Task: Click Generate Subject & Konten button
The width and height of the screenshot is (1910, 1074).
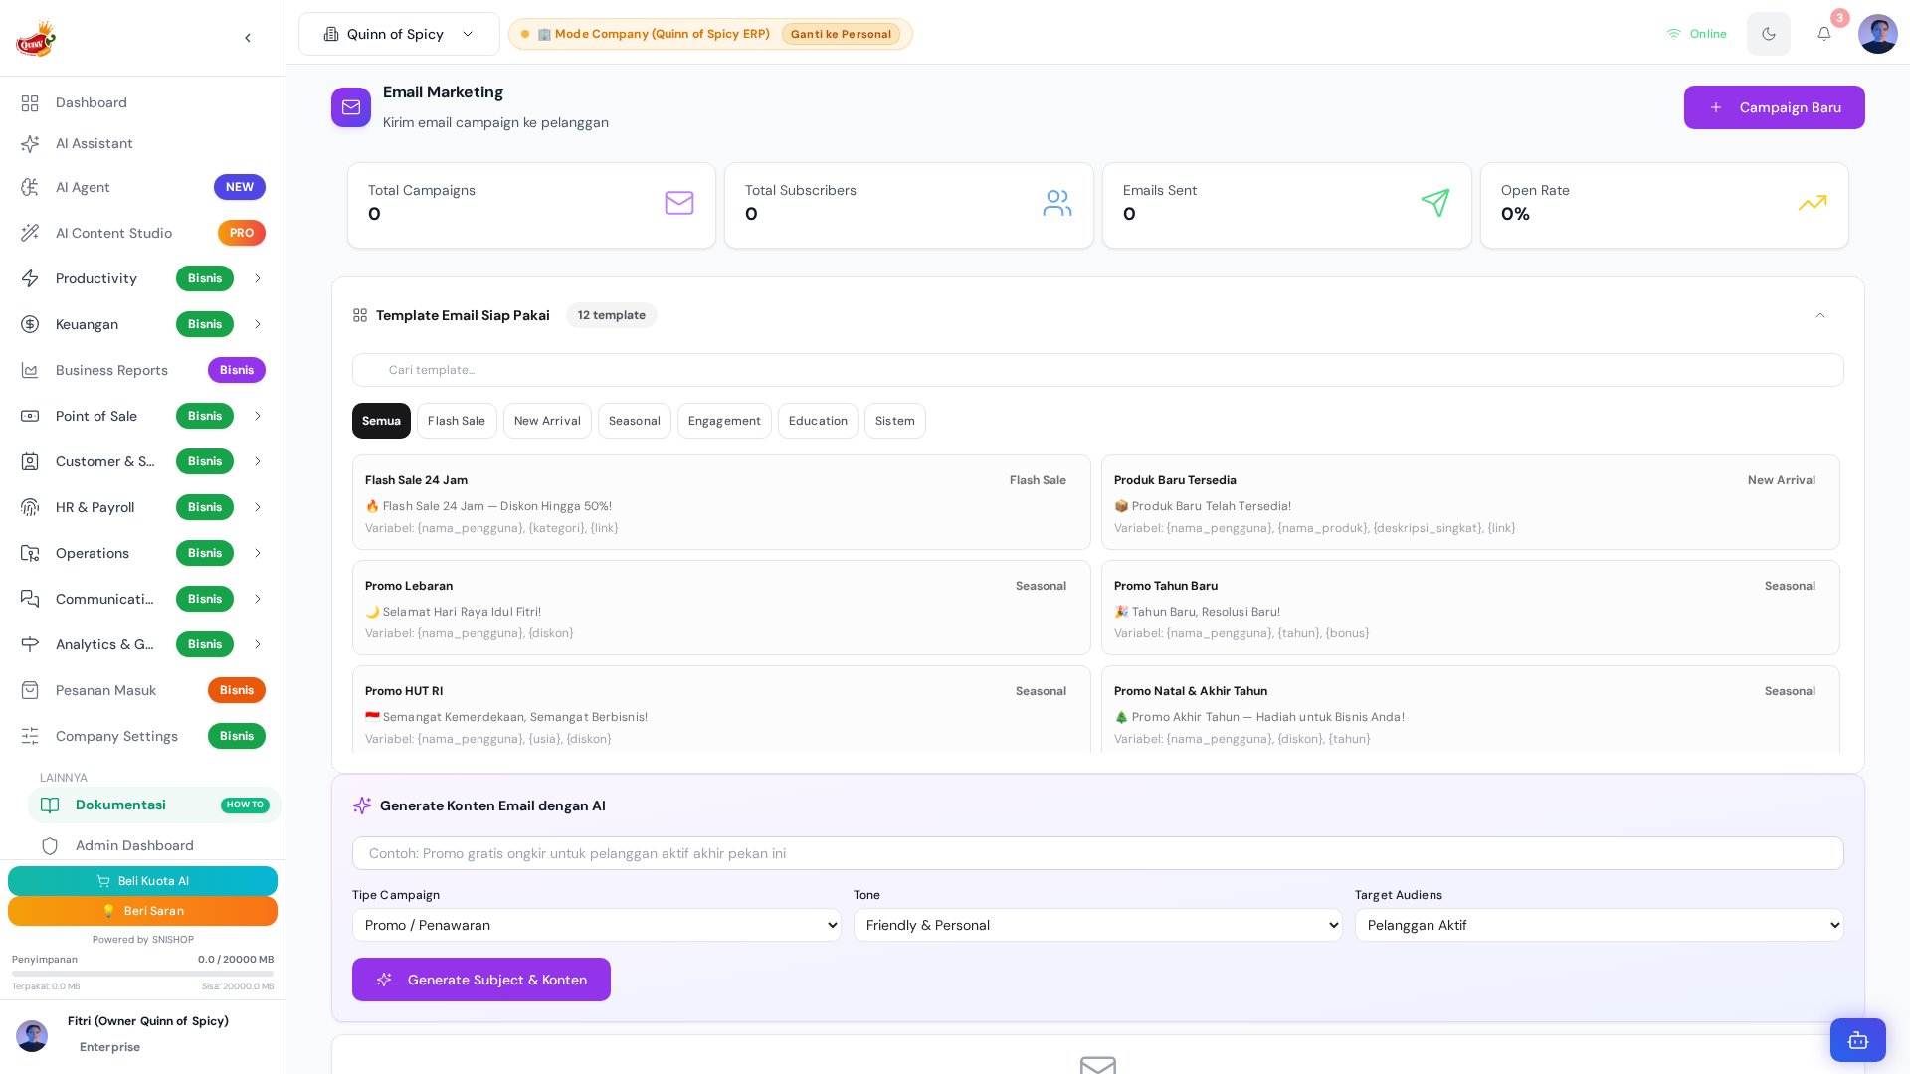Action: (481, 981)
